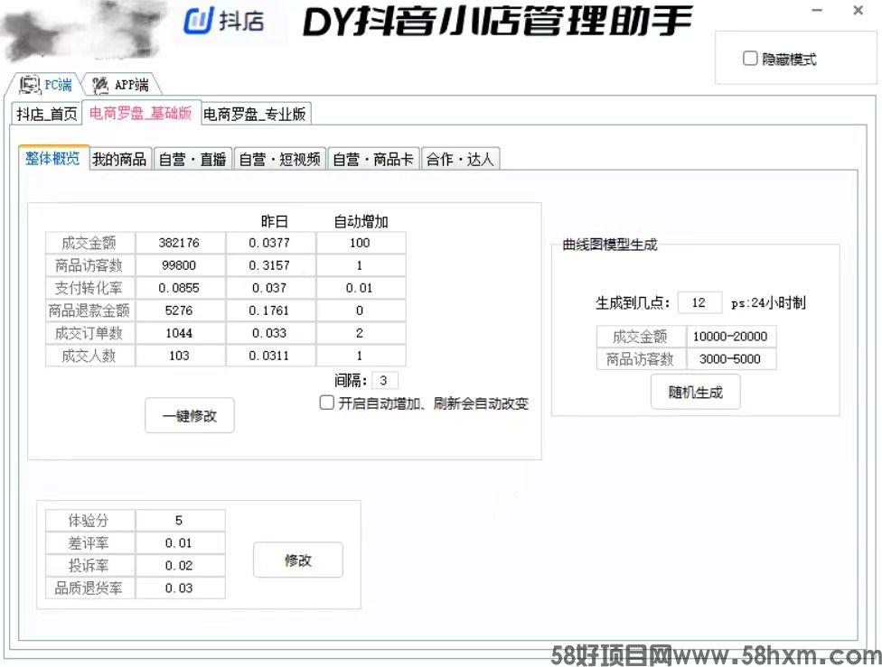Click the 成交金额 昨日 value 0.0377
Image resolution: width=882 pixels, height=667 pixels.
point(270,243)
